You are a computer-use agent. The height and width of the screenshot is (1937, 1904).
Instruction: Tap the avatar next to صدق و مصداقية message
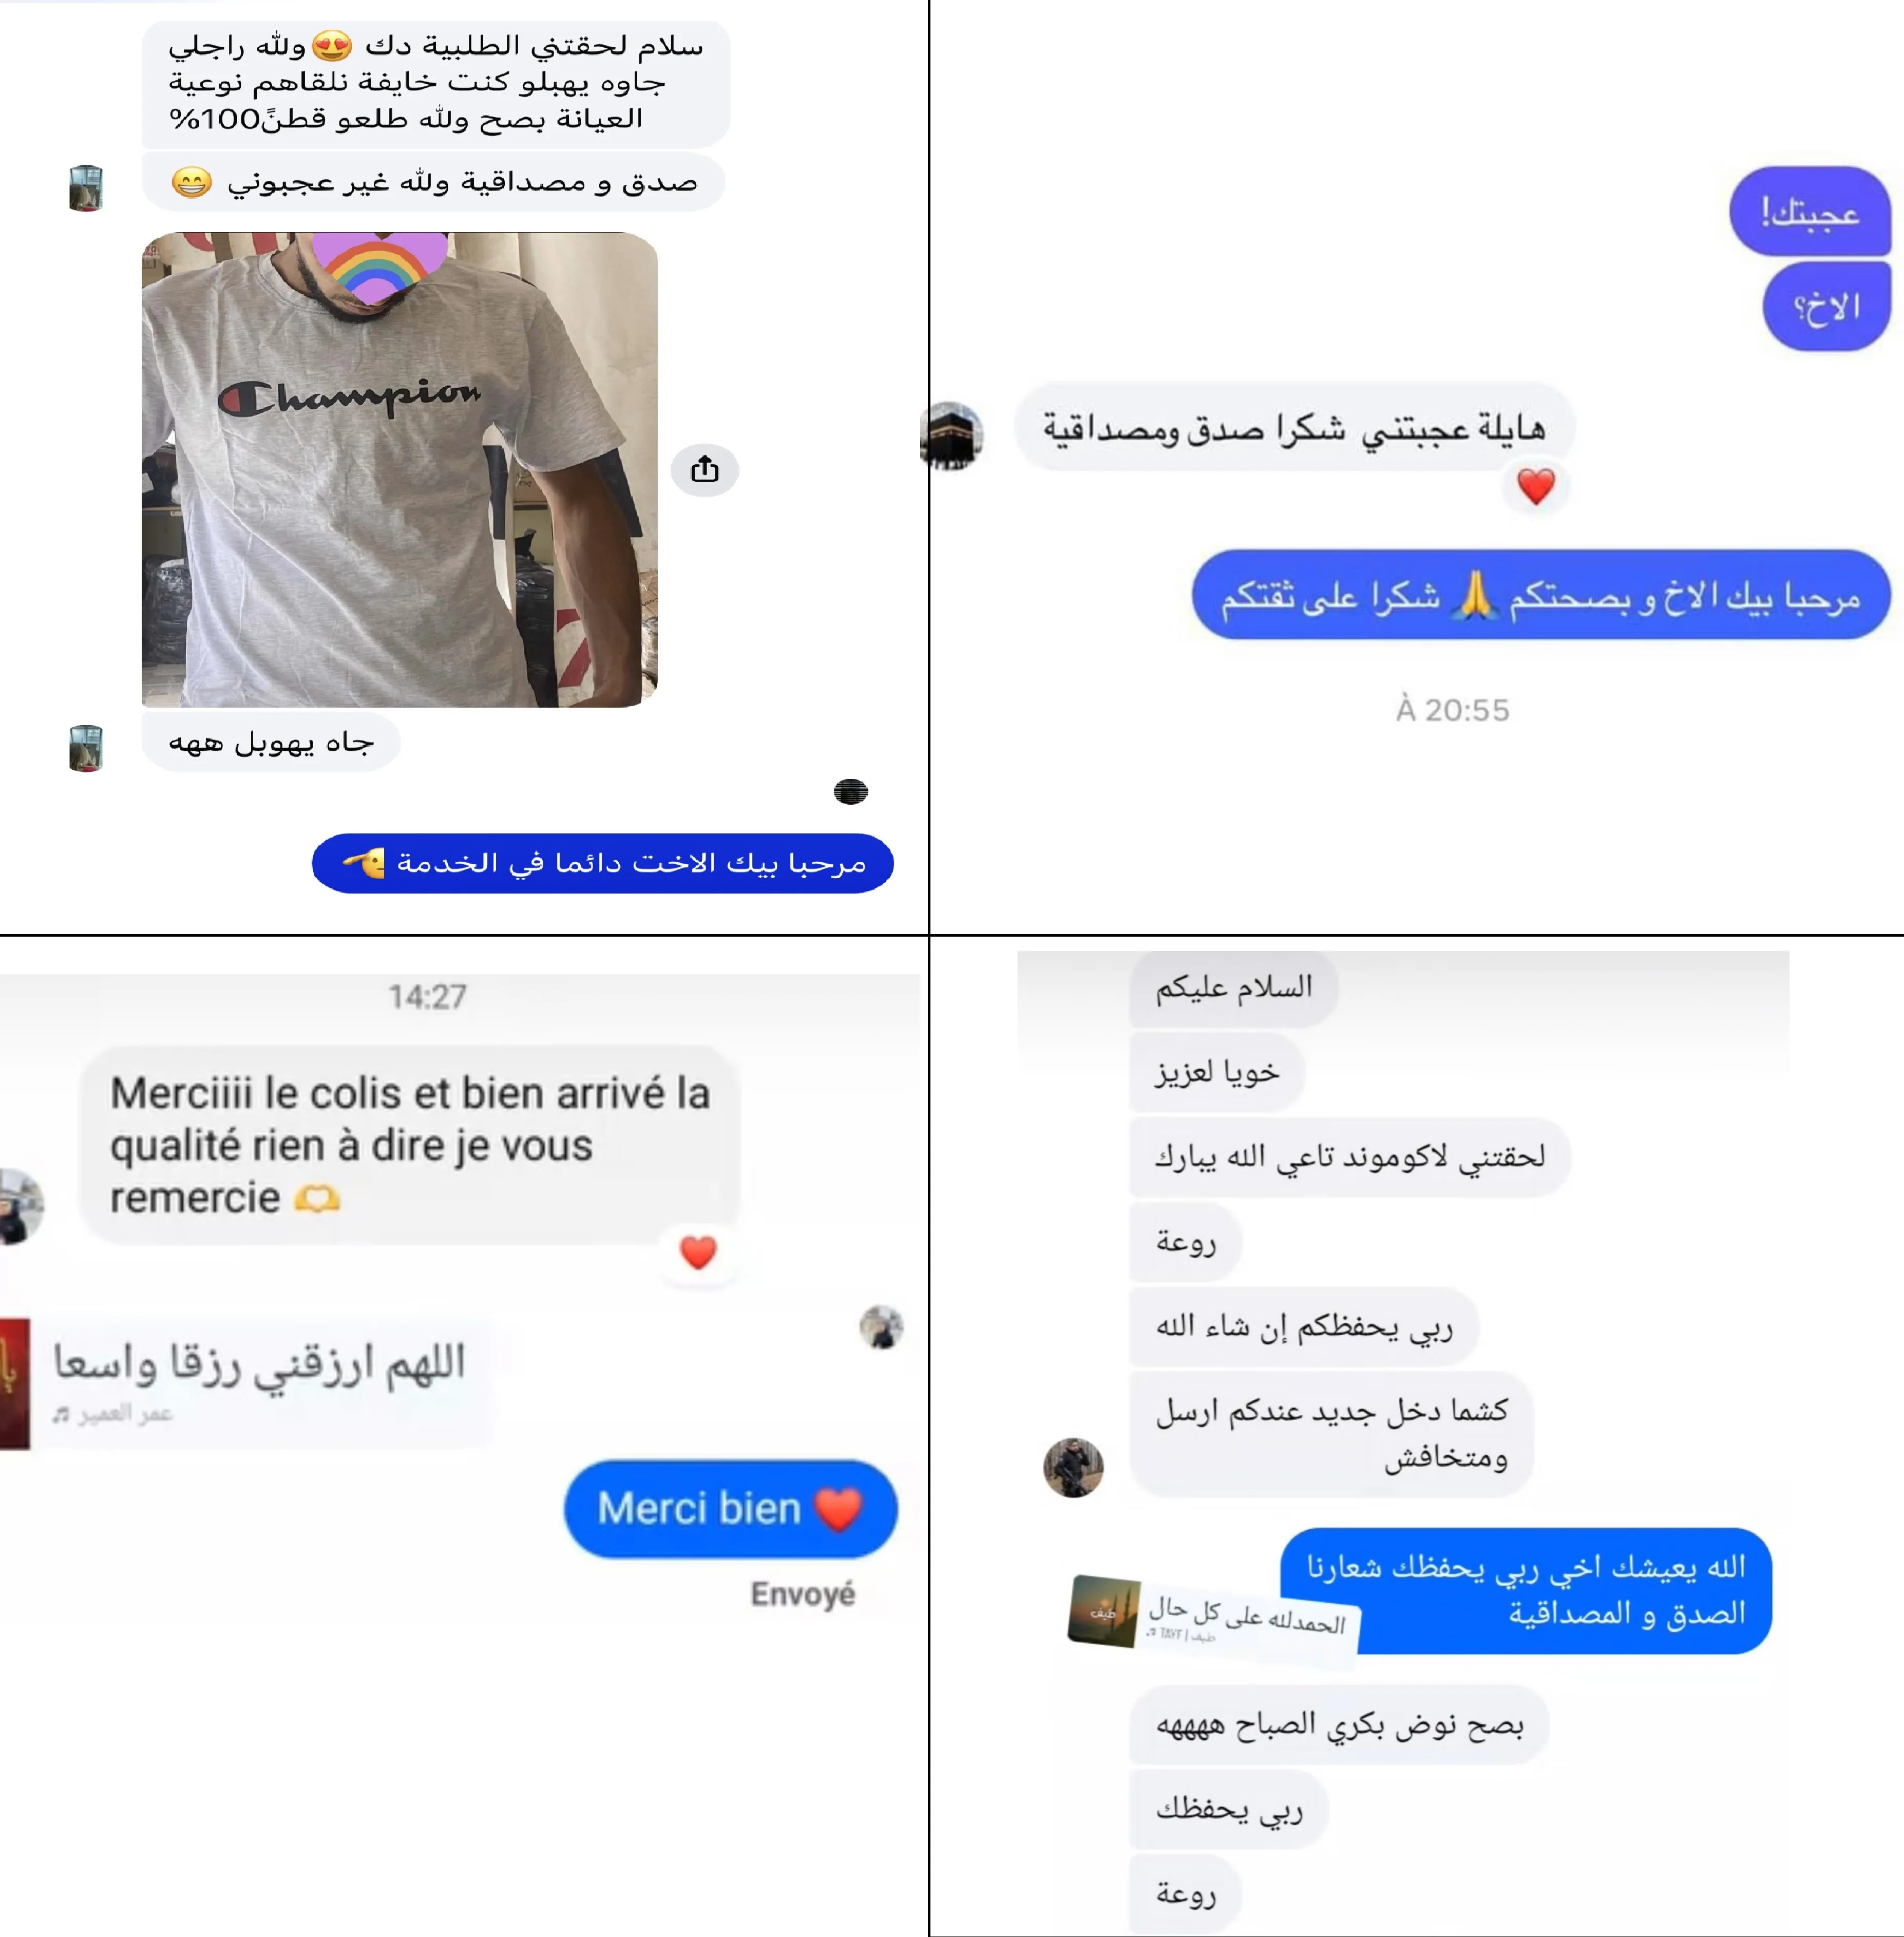(86, 187)
